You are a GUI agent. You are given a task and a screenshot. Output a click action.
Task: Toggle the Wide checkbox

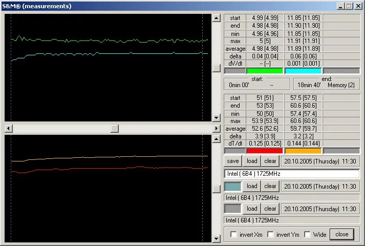pos(307,234)
